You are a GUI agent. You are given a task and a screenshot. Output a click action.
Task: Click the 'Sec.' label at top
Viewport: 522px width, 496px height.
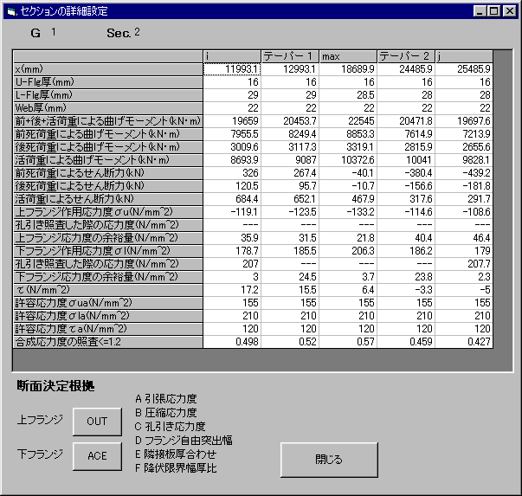(x=119, y=33)
